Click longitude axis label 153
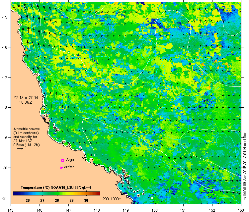The image size is (249, 212). pyautogui.click(x=241, y=210)
